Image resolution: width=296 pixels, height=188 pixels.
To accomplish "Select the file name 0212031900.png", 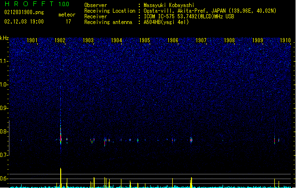I will (x=24, y=13).
